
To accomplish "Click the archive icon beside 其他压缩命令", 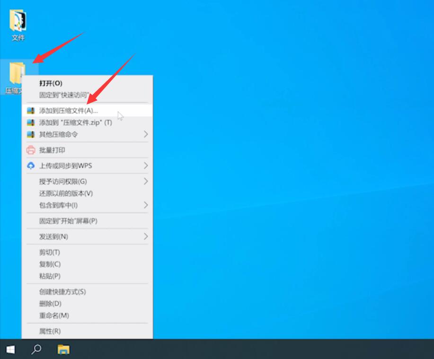I will (x=31, y=134).
